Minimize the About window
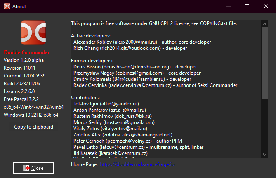 click(228, 6)
